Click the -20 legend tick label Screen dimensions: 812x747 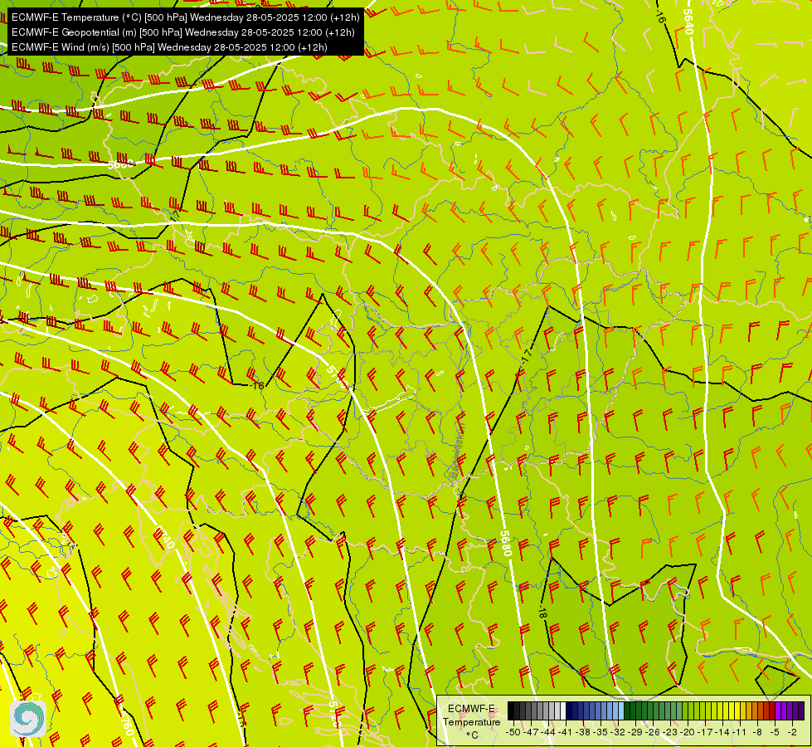[x=688, y=732]
